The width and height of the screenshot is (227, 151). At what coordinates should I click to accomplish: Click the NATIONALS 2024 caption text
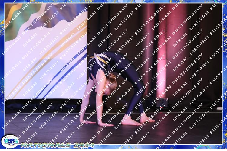click(x=58, y=145)
